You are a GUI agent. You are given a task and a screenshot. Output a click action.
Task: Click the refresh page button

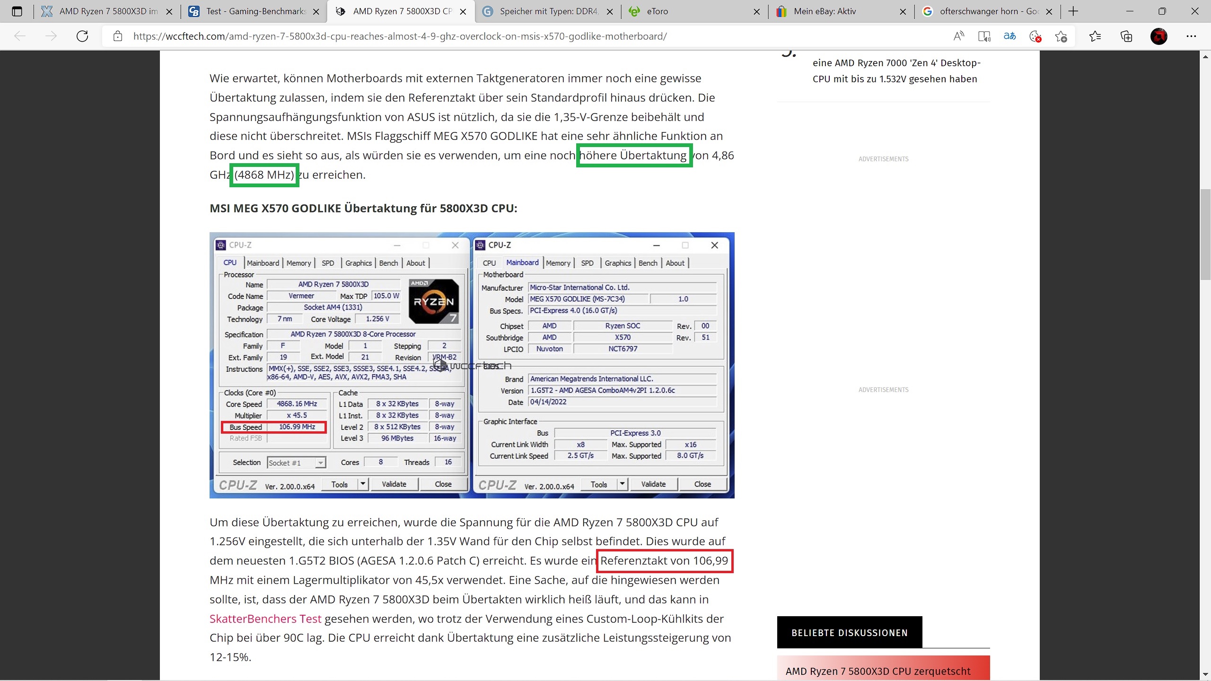click(82, 36)
